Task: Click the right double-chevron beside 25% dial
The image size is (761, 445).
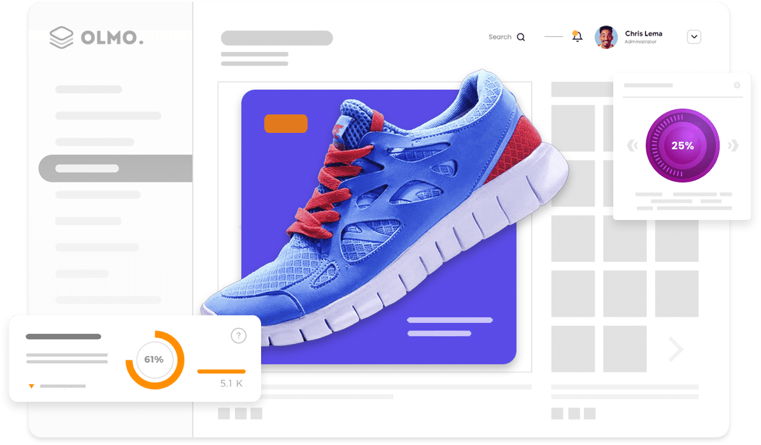Action: click(733, 146)
